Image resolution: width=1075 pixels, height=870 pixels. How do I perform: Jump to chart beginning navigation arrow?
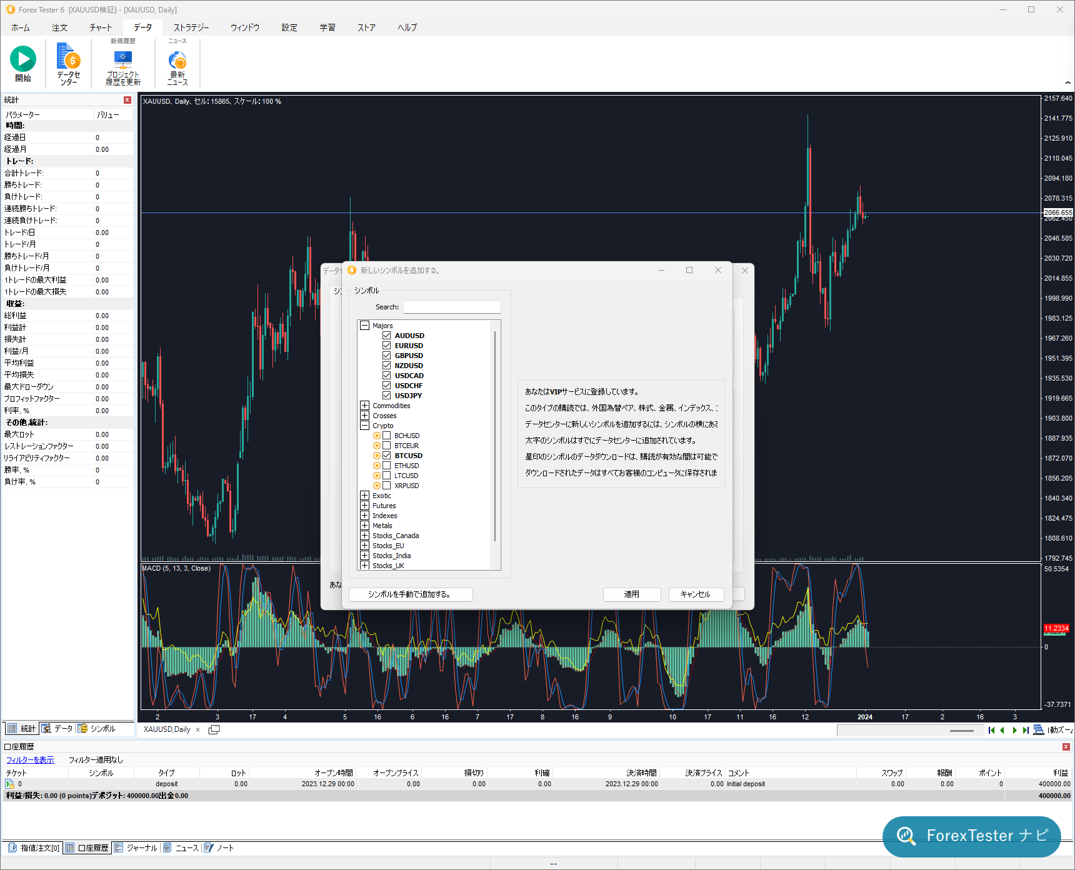tap(992, 730)
